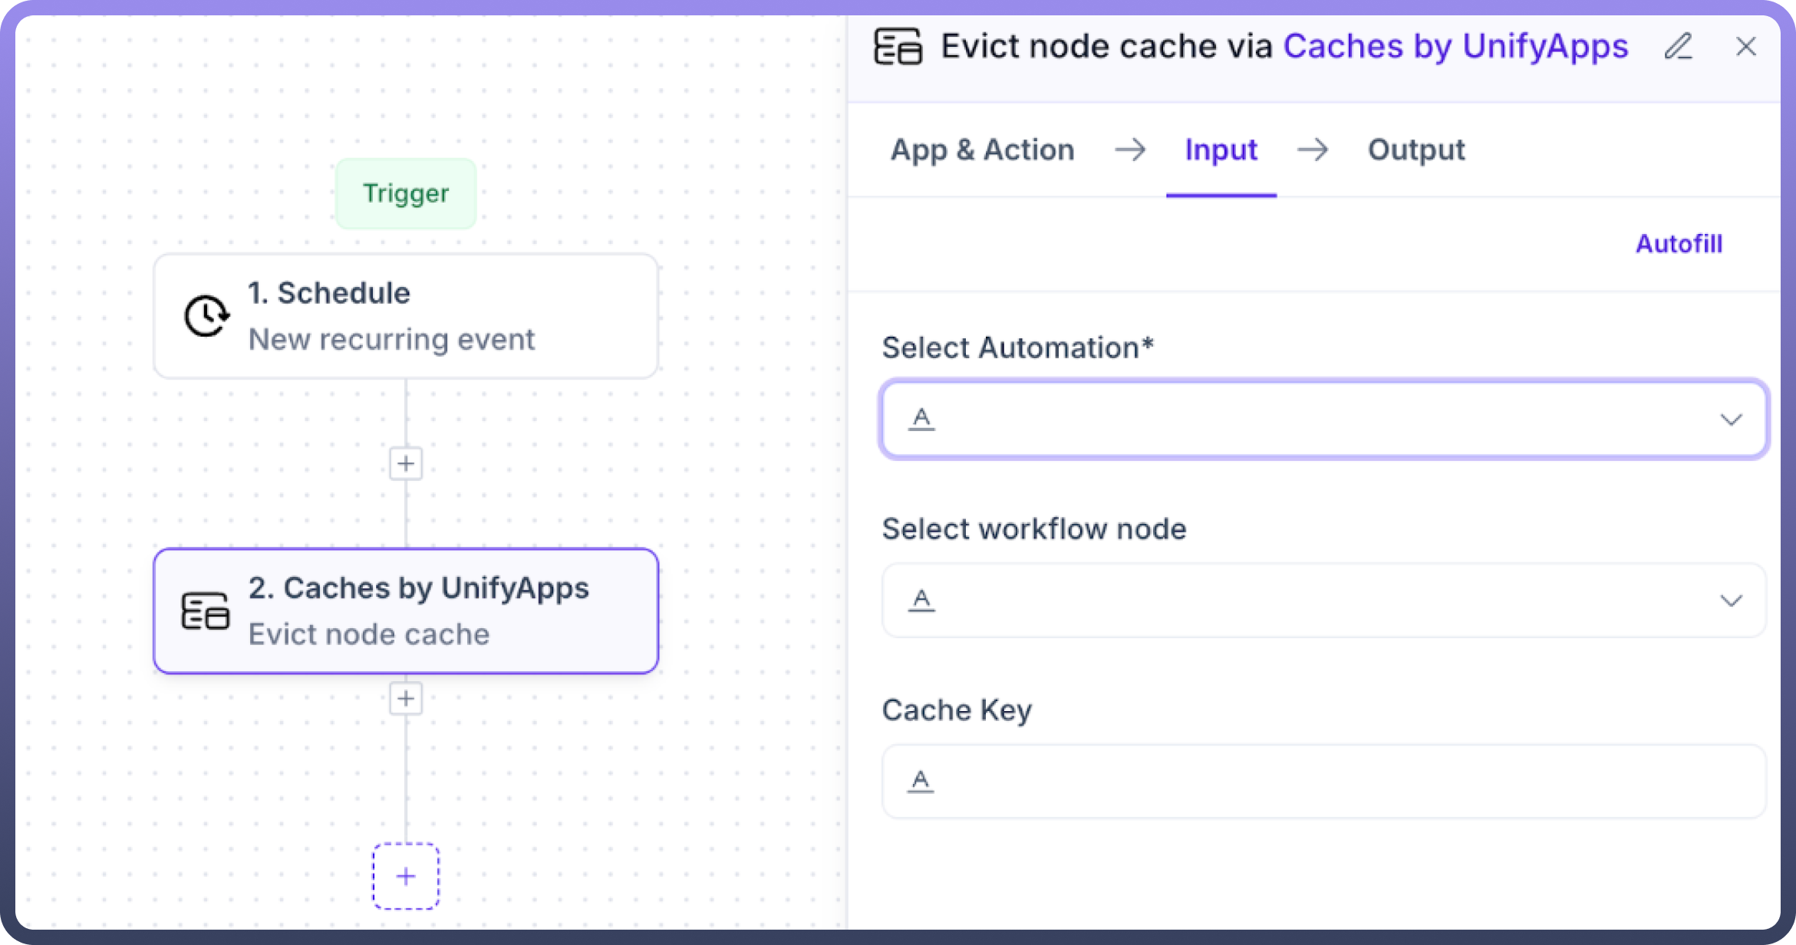
Task: Select the 1. Schedule trigger node
Action: click(x=406, y=316)
